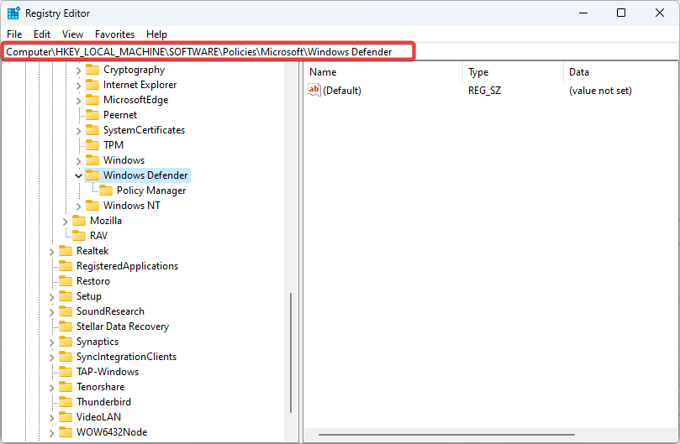The height and width of the screenshot is (444, 680).
Task: Open the Edit menu
Action: [42, 34]
